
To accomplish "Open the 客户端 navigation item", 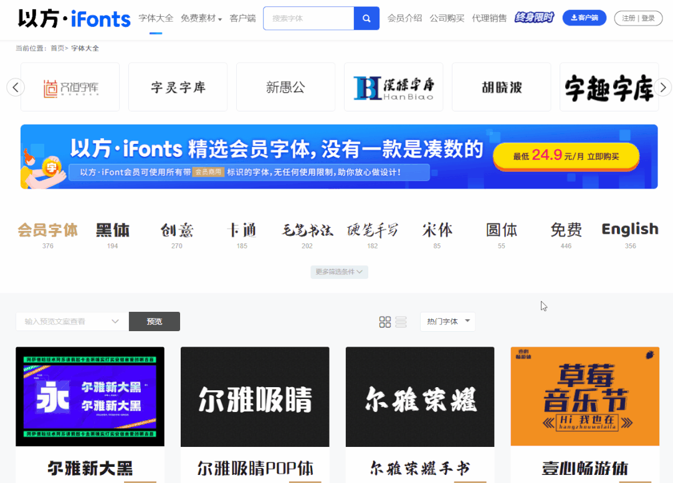I will click(x=242, y=19).
